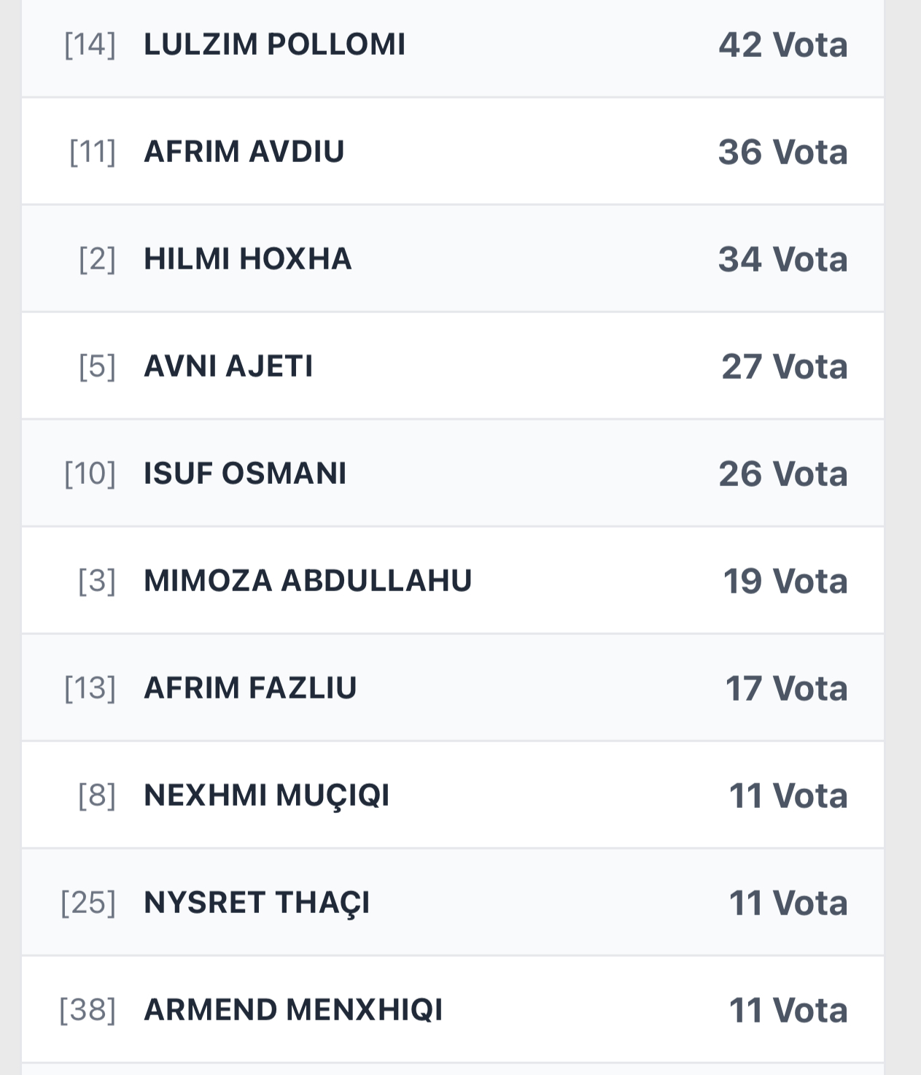
Task: Choose the Mimoza Abdullahu name
Action: 308,581
